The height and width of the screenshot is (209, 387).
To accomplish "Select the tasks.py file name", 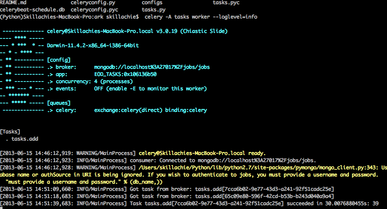I will [x=154, y=10].
